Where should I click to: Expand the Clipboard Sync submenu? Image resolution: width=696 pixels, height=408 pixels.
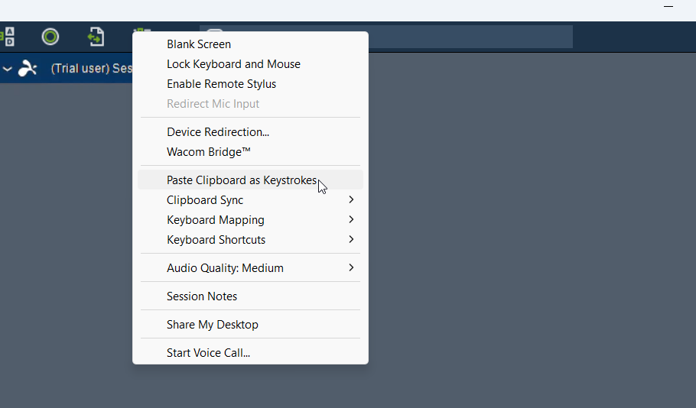point(250,200)
